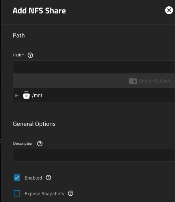175x202 pixels.
Task: Uncheck the Enabled checkbox
Action: pos(17,178)
